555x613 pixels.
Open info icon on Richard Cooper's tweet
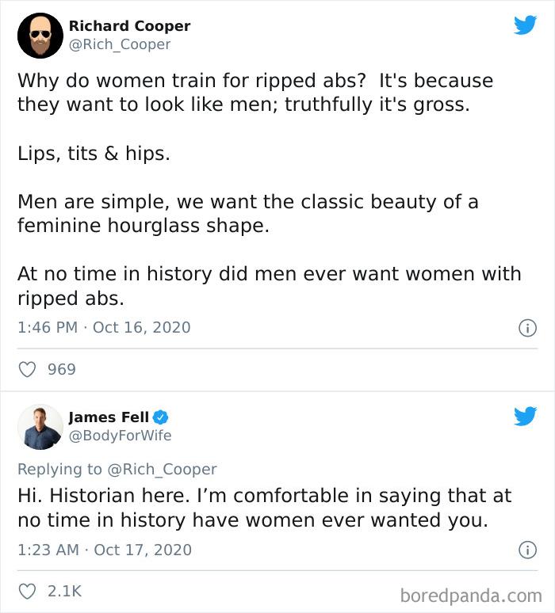point(526,327)
